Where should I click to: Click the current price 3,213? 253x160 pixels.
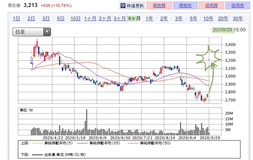pos(30,5)
